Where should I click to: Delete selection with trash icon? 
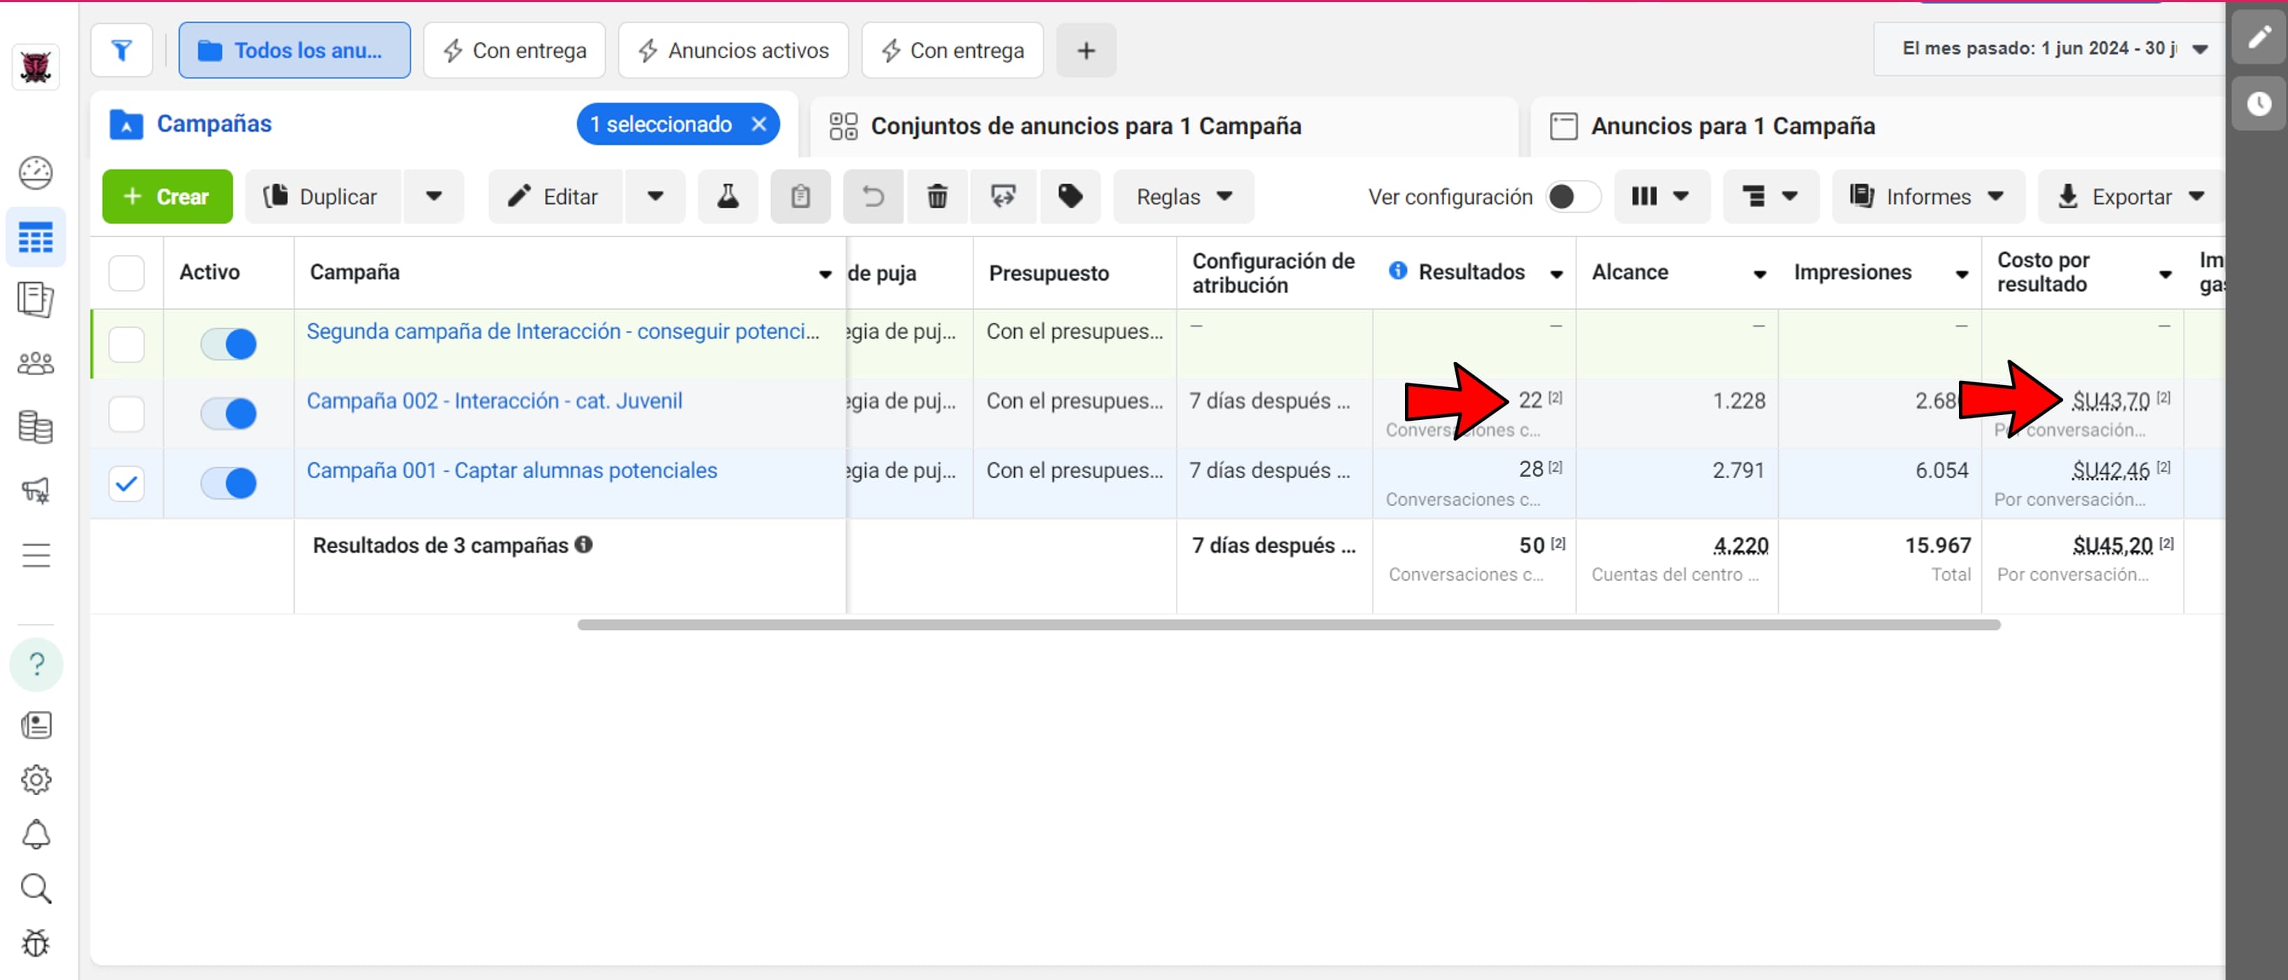[937, 196]
